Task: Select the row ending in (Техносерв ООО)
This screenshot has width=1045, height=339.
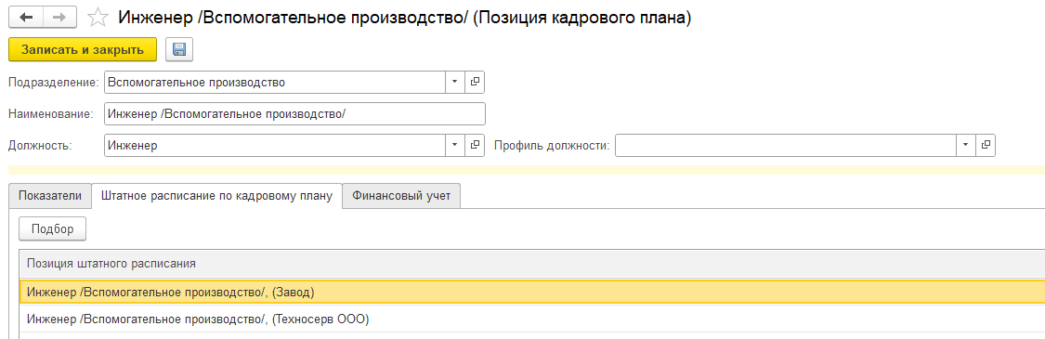Action: [532, 319]
